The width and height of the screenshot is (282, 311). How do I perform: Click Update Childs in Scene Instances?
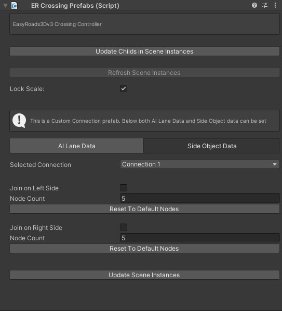click(x=144, y=51)
